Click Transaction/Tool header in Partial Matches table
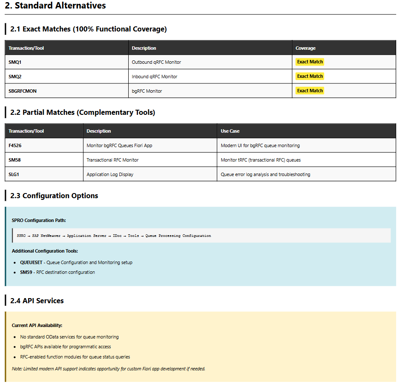The width and height of the screenshot is (400, 384). click(x=26, y=131)
